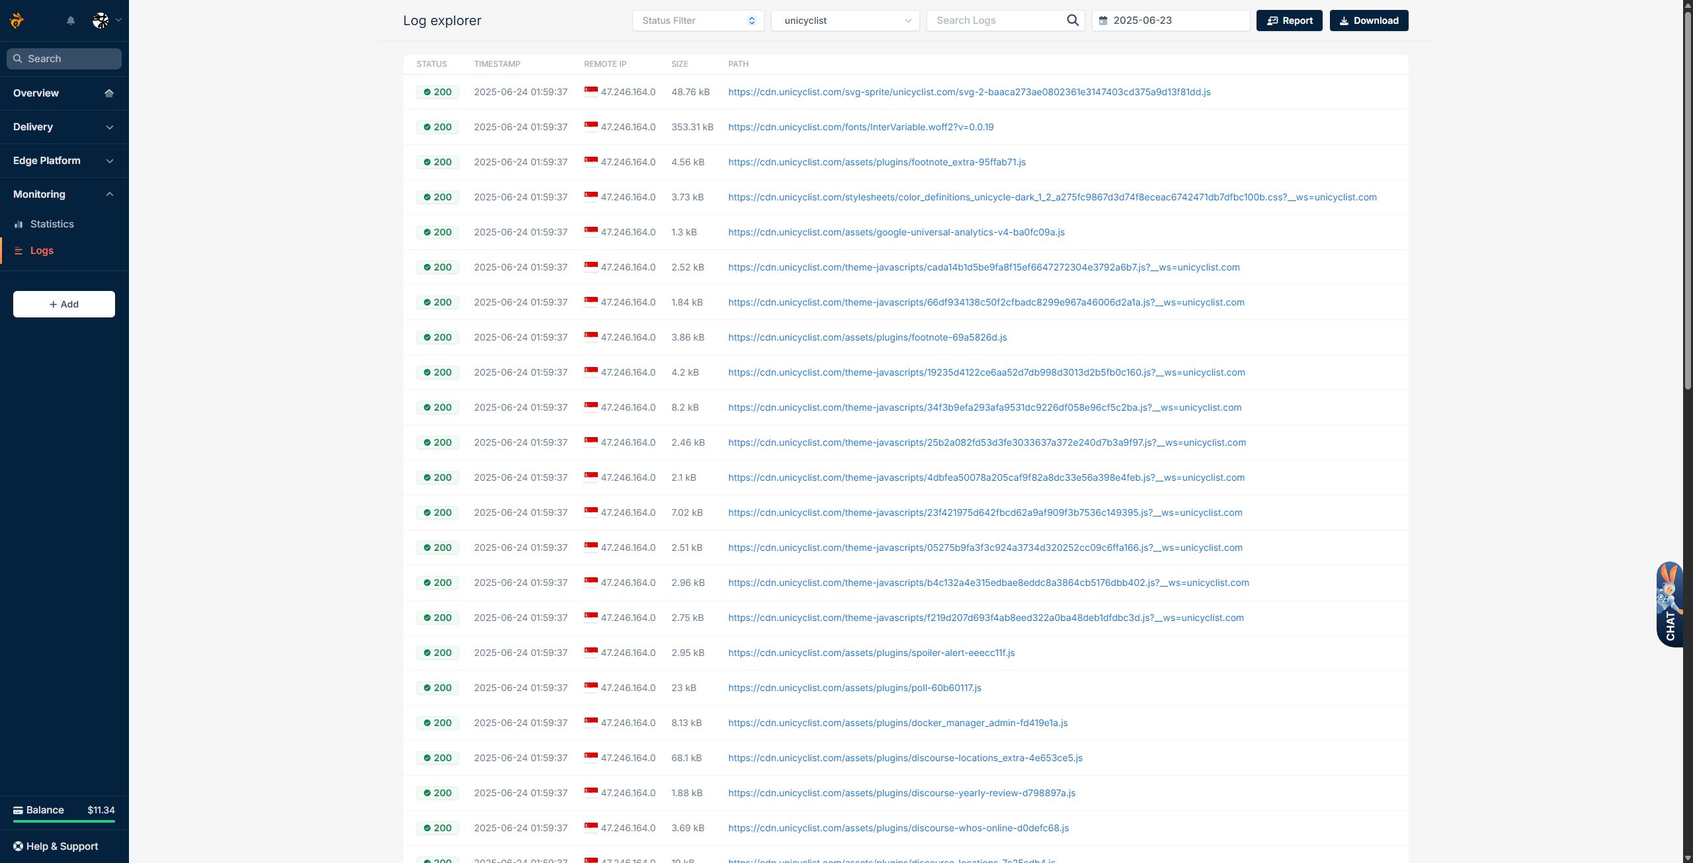Click the notification bell icon

(71, 21)
